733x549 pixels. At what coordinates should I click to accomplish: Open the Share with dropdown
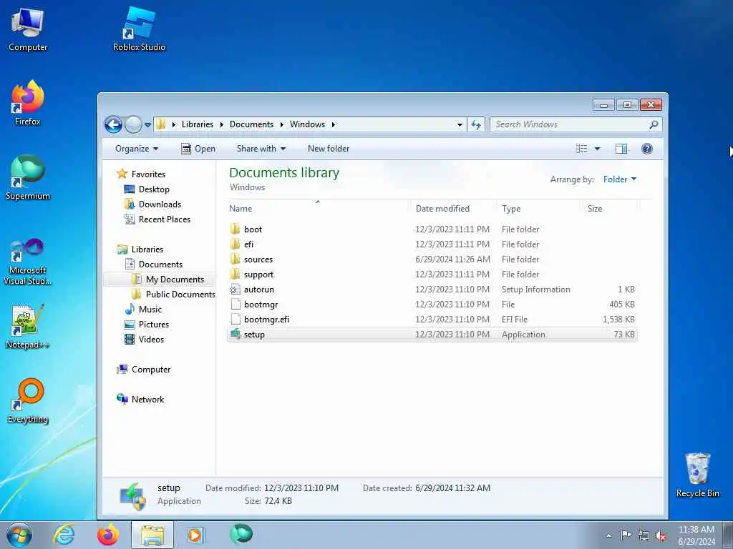261,149
